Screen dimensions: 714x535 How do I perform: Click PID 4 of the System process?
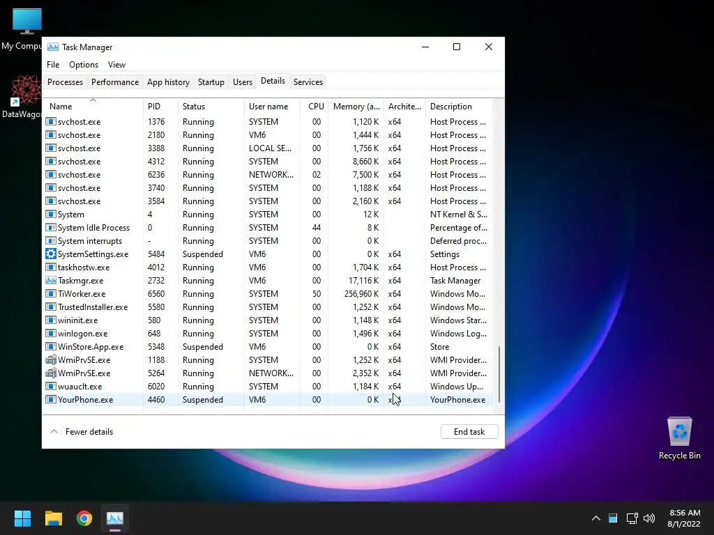click(150, 215)
